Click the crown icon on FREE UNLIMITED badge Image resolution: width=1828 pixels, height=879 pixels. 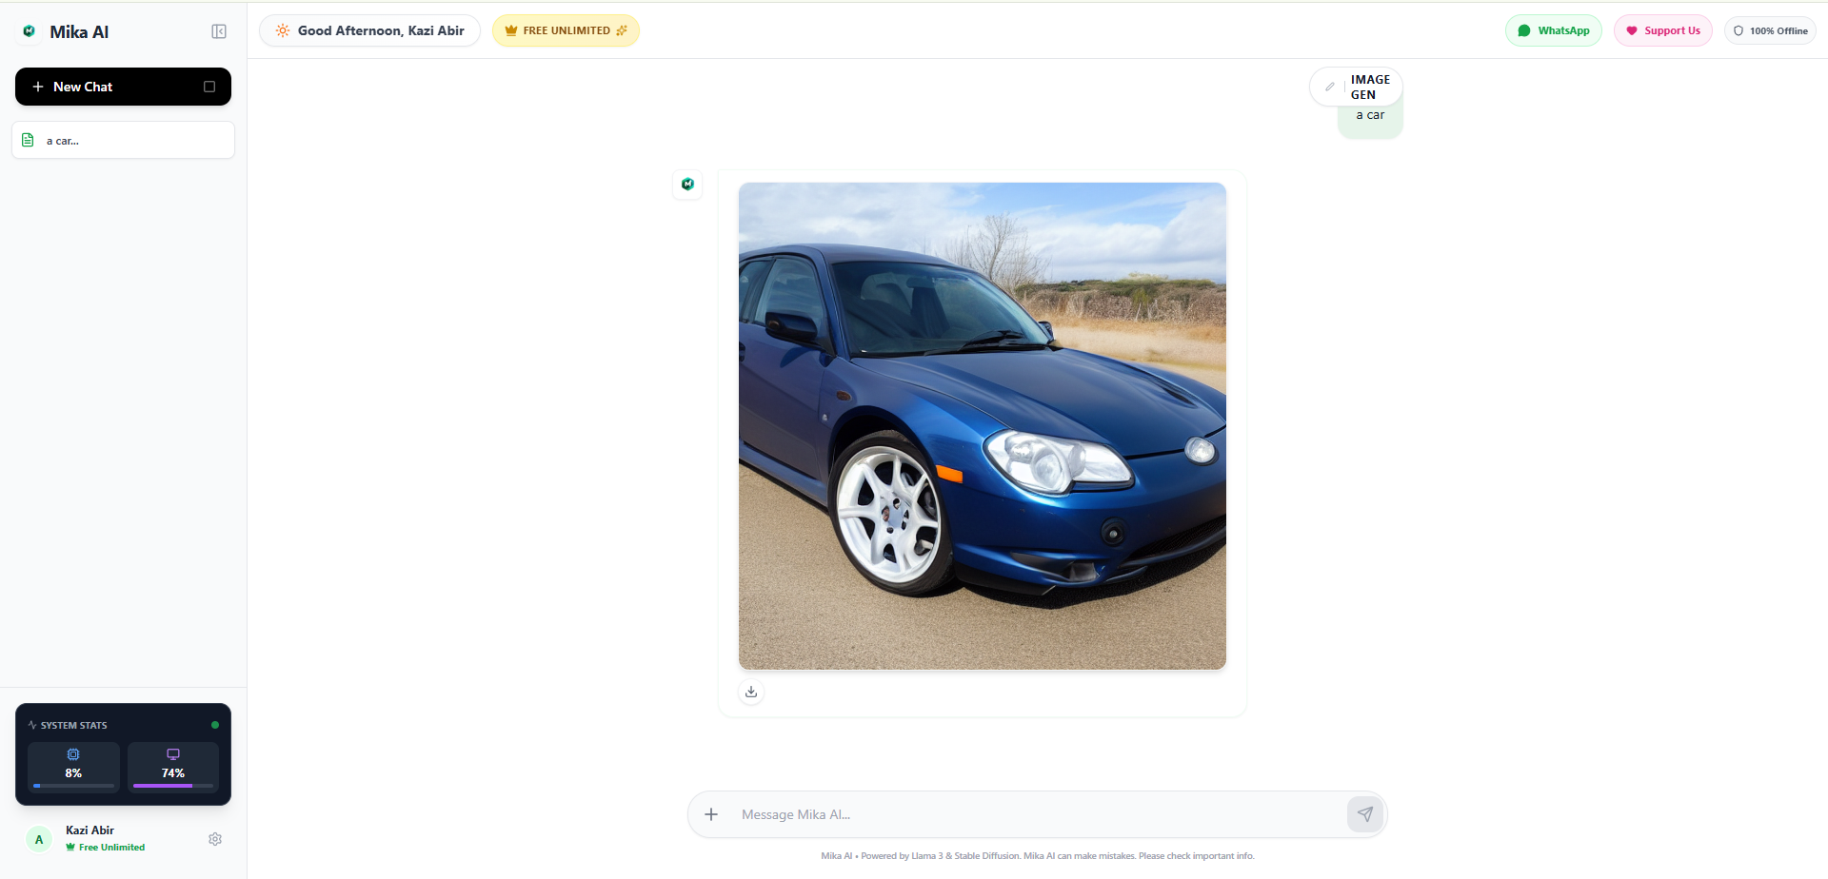[511, 30]
